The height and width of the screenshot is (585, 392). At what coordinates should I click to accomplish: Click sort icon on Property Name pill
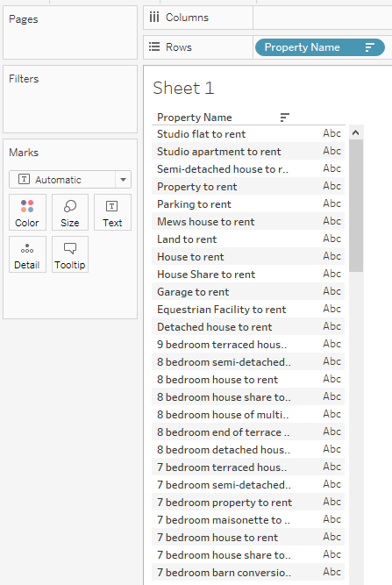(x=369, y=47)
